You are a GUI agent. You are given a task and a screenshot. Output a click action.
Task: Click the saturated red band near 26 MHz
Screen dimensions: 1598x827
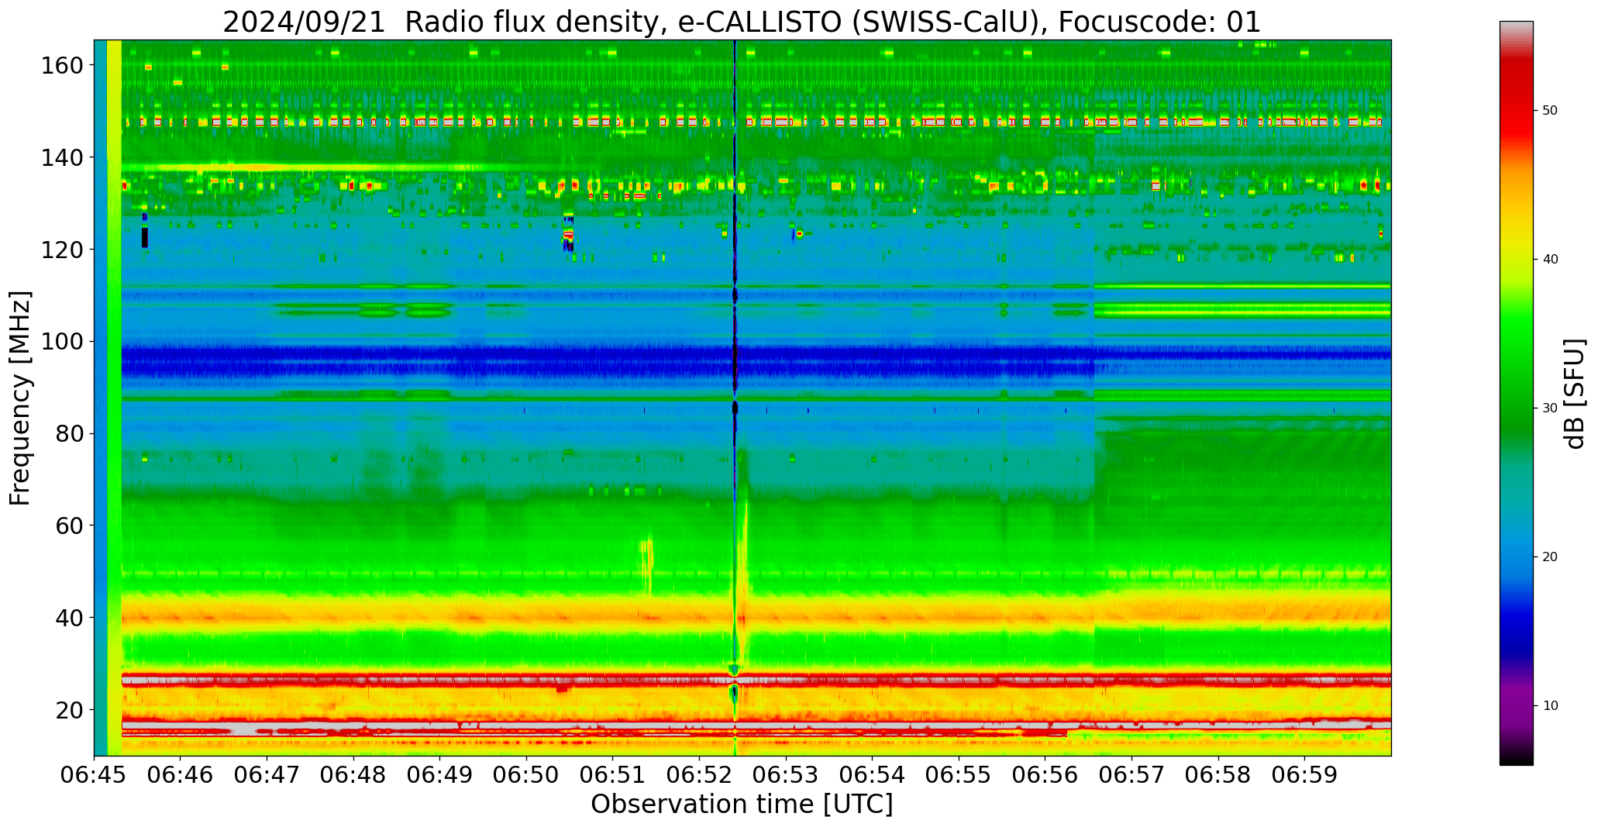pos(756,680)
